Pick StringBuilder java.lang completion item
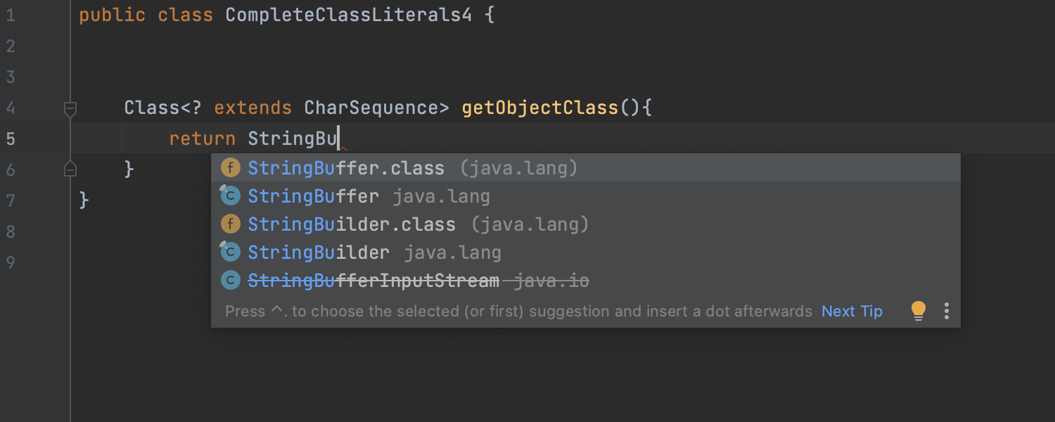Image resolution: width=1055 pixels, height=422 pixels. (585, 252)
